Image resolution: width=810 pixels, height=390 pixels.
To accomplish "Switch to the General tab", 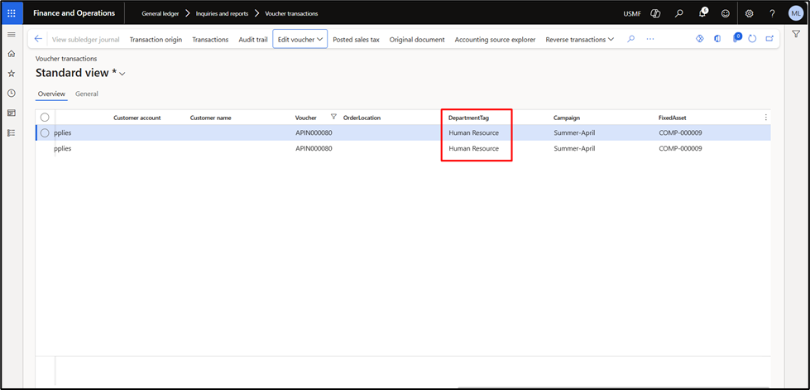I will coord(87,94).
